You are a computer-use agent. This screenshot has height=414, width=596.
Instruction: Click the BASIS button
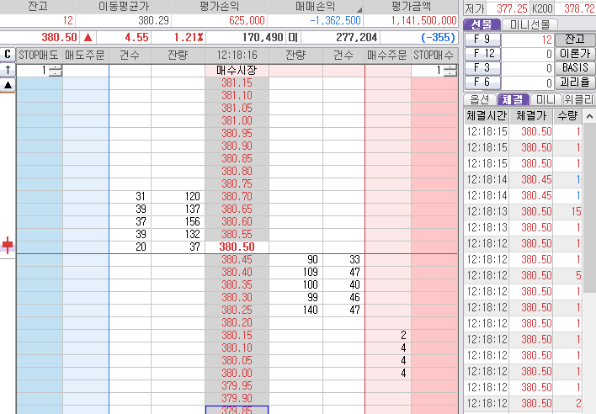point(575,68)
